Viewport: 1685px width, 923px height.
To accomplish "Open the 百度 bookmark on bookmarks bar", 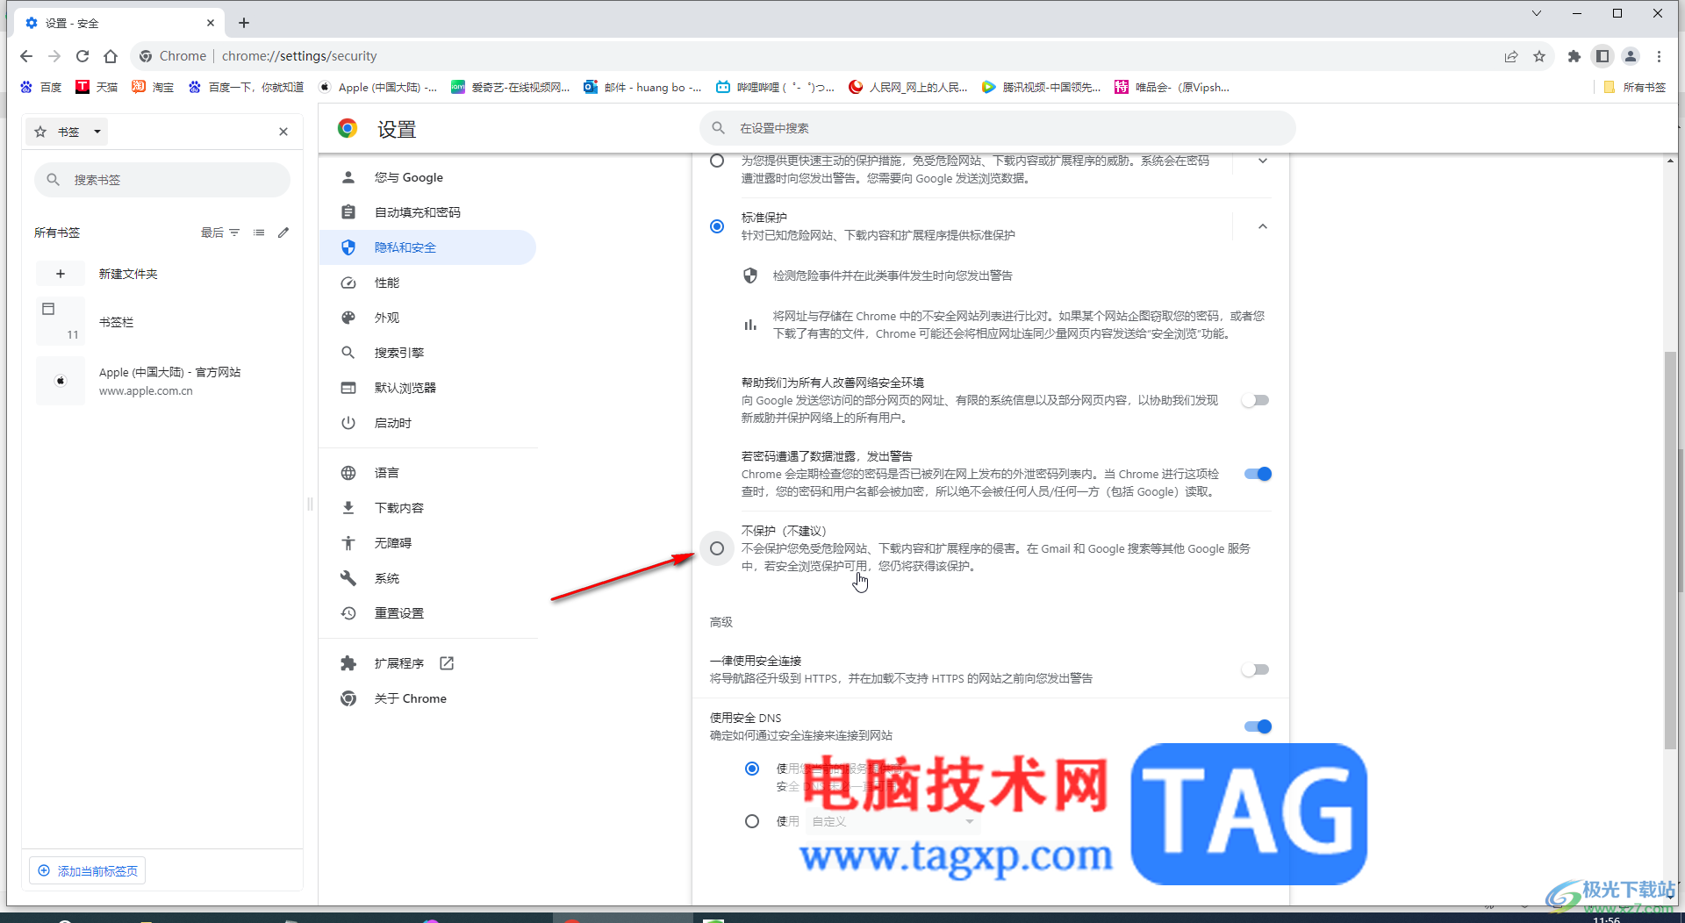I will [x=41, y=87].
